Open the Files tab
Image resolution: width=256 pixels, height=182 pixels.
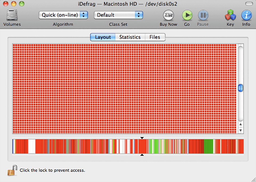155,37
